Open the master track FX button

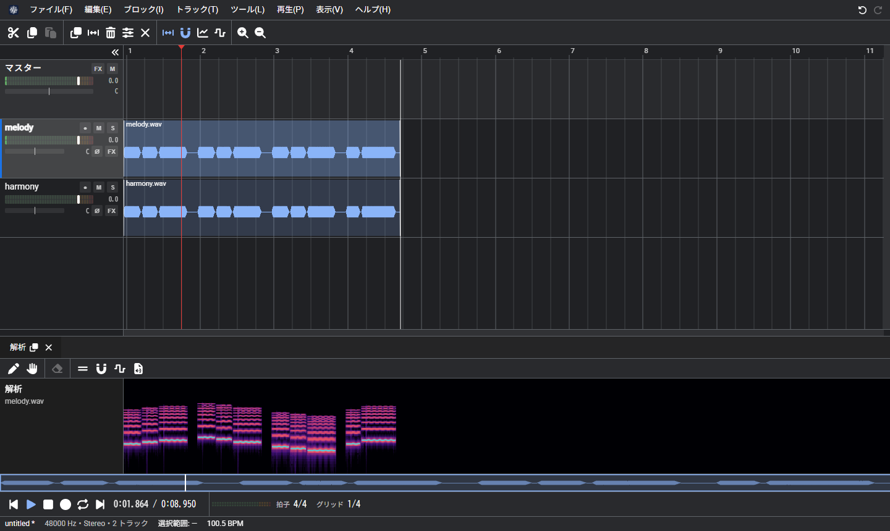tap(98, 69)
